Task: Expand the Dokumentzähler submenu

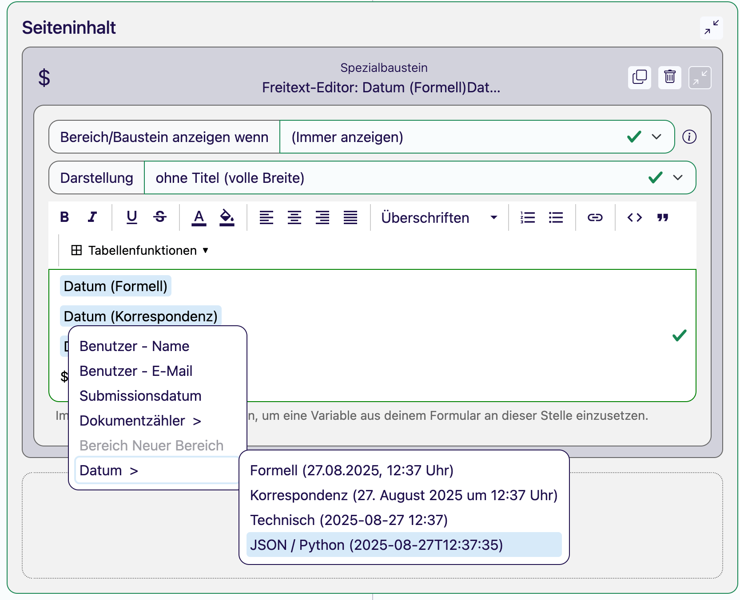Action: (140, 421)
